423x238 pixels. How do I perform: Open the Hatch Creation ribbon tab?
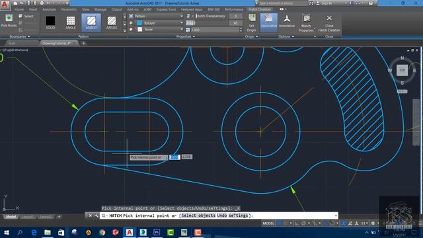click(259, 9)
